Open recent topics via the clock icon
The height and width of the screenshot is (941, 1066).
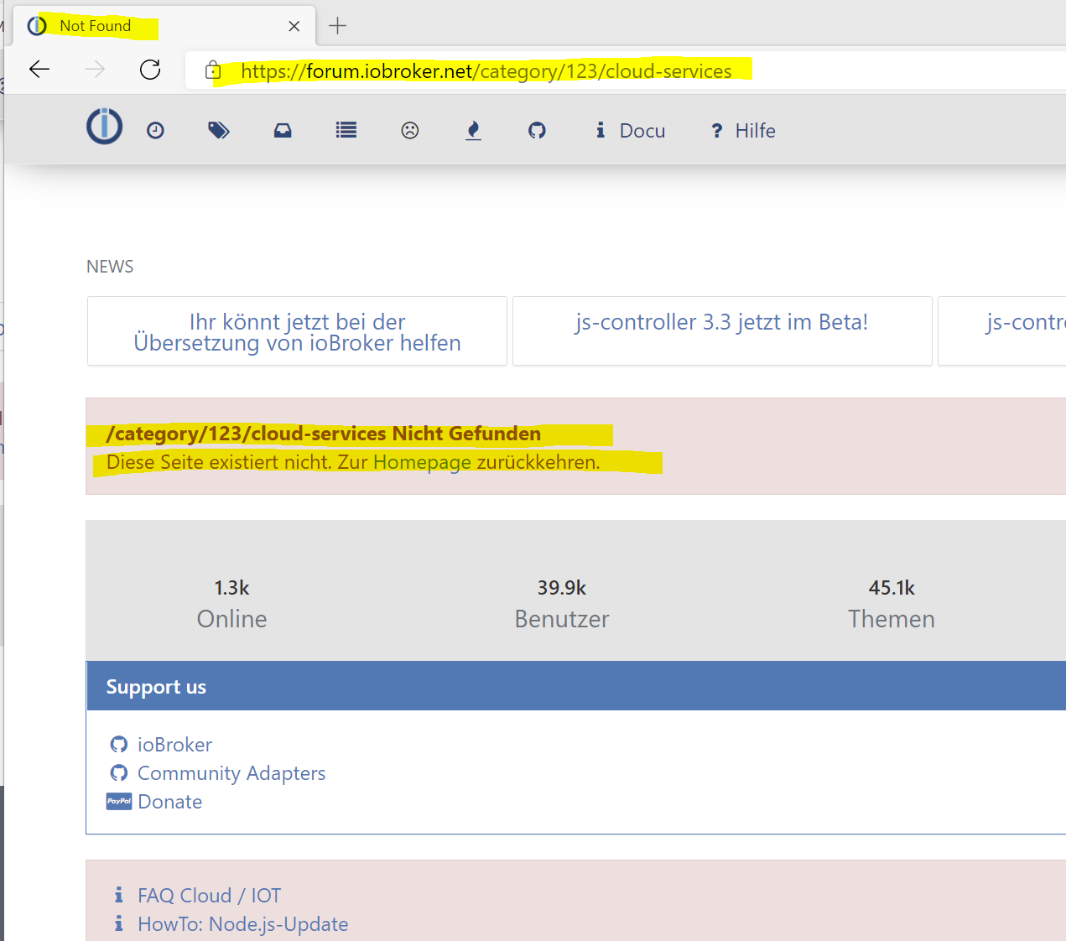click(x=155, y=130)
